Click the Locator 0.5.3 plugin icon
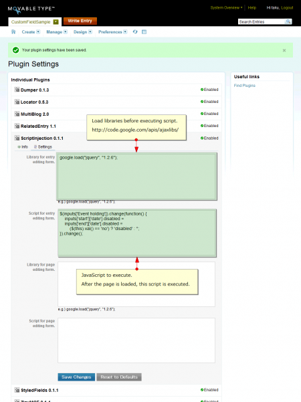 point(17,102)
